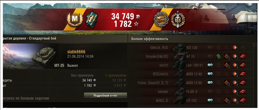Click the scrollbar up arrow in effectiveness list
259x110 pixels.
click(255, 45)
